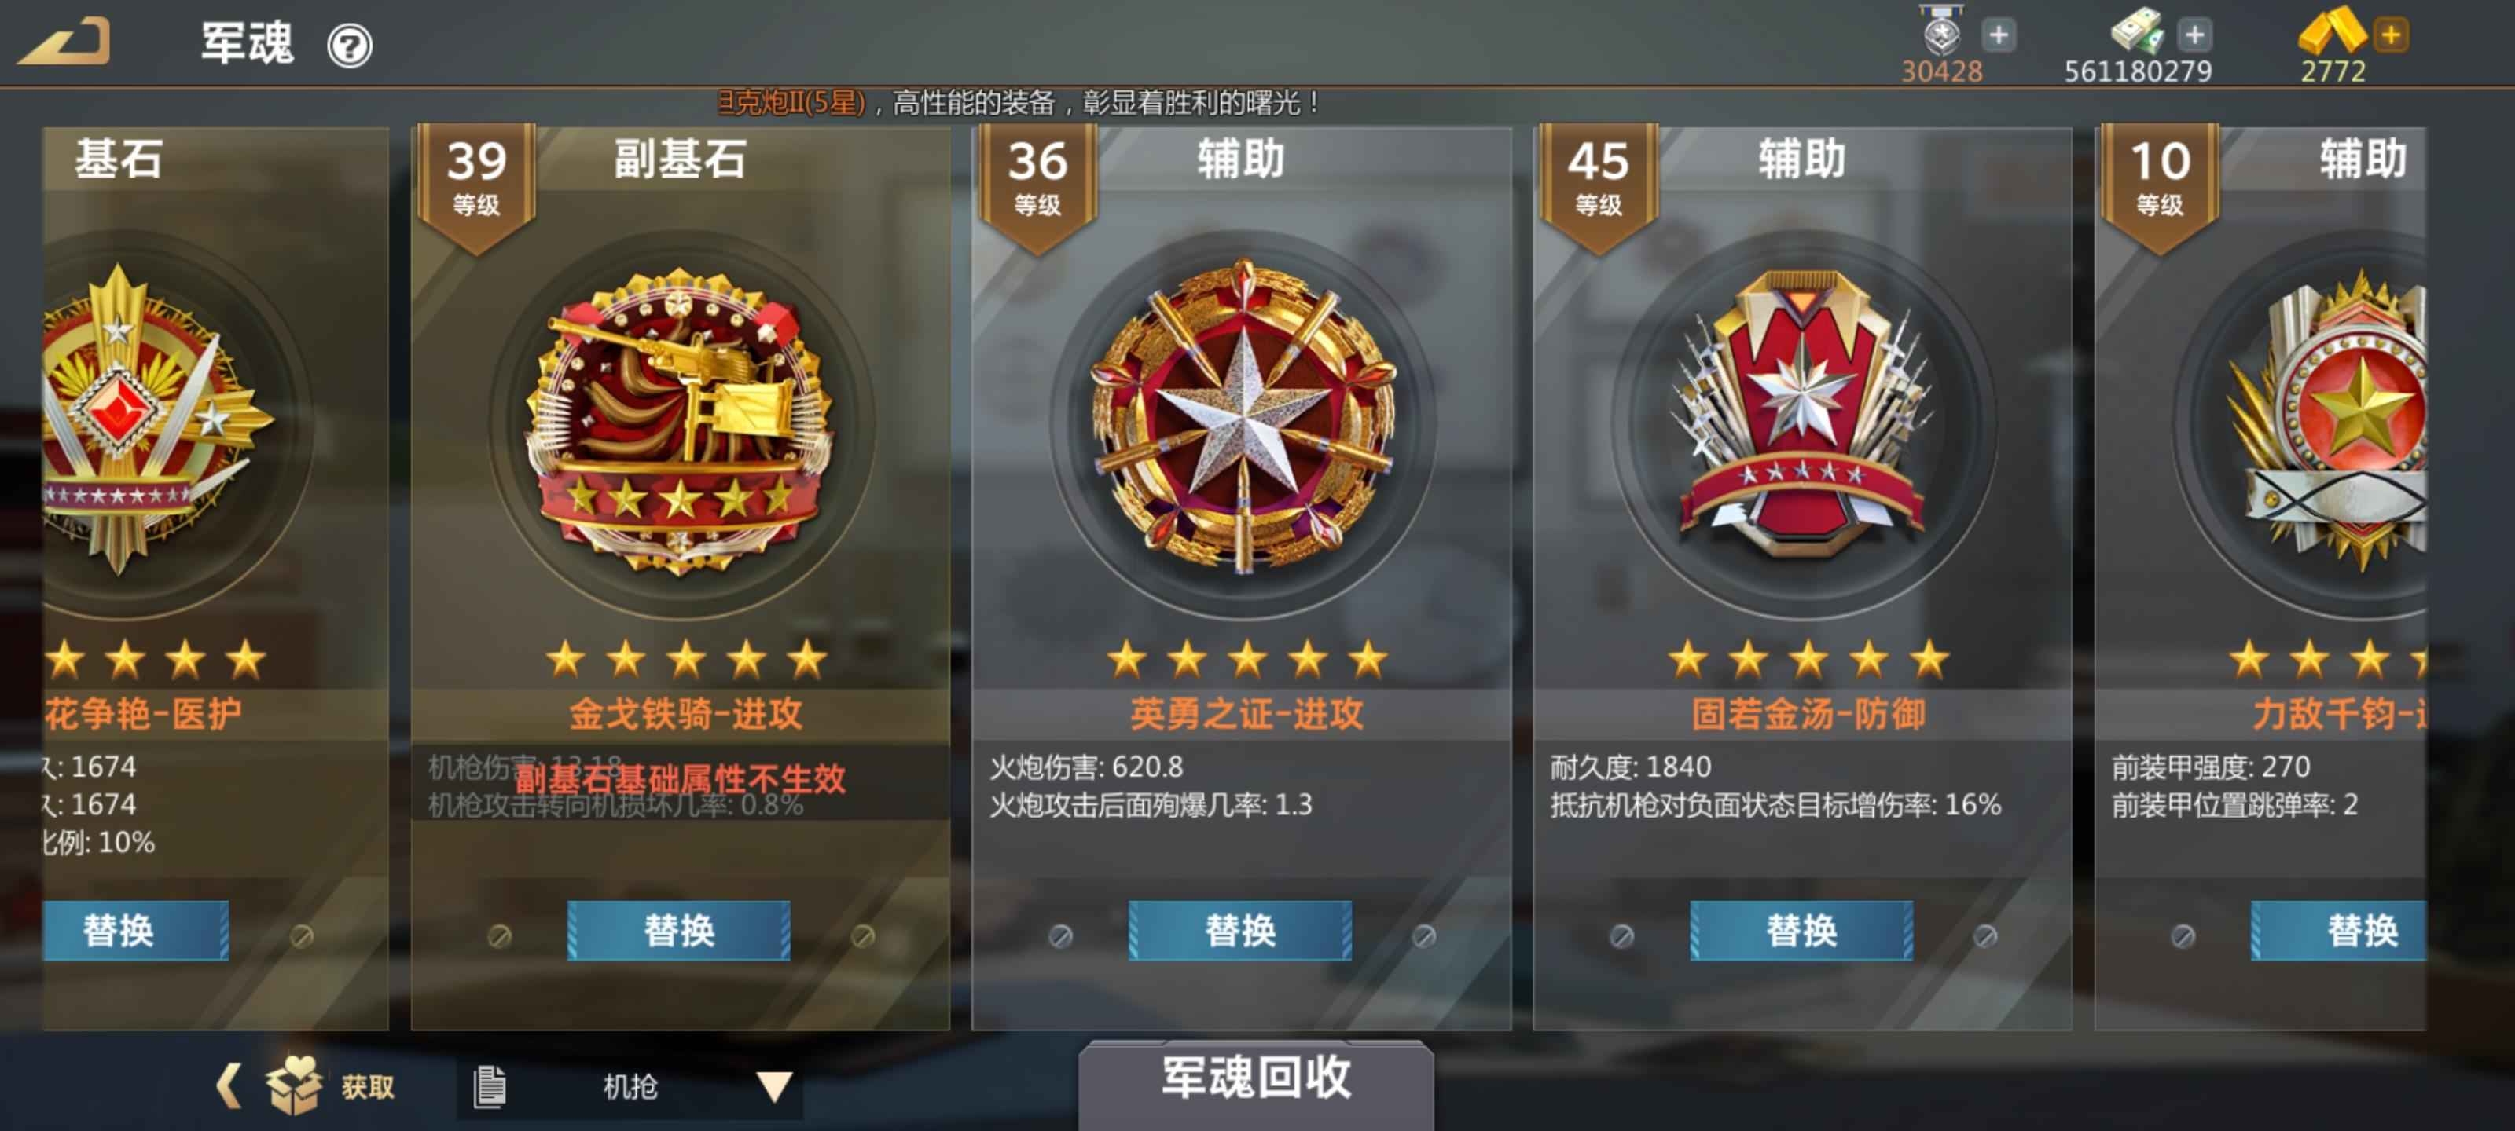Screen dimensions: 2515x1131
Task: Click the left chevron beside 获取
Action: pos(229,1085)
